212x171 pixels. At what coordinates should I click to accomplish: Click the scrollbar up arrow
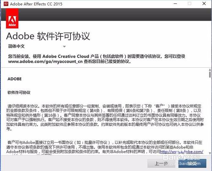click(210, 70)
